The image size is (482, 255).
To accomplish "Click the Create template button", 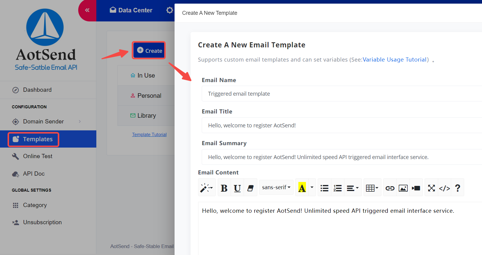I will coord(149,50).
